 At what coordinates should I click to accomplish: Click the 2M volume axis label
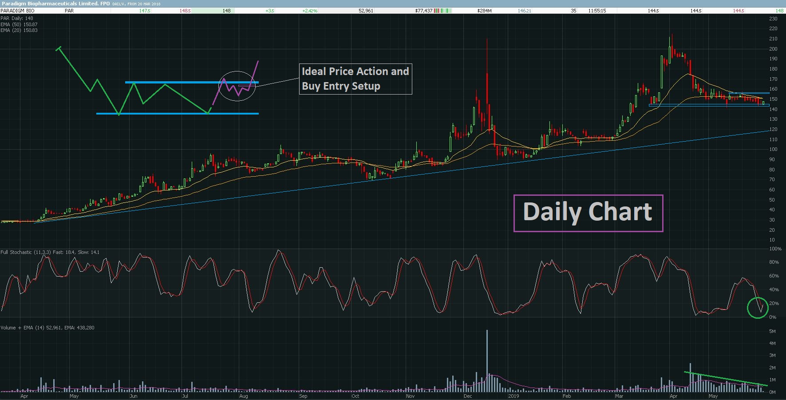[772, 368]
